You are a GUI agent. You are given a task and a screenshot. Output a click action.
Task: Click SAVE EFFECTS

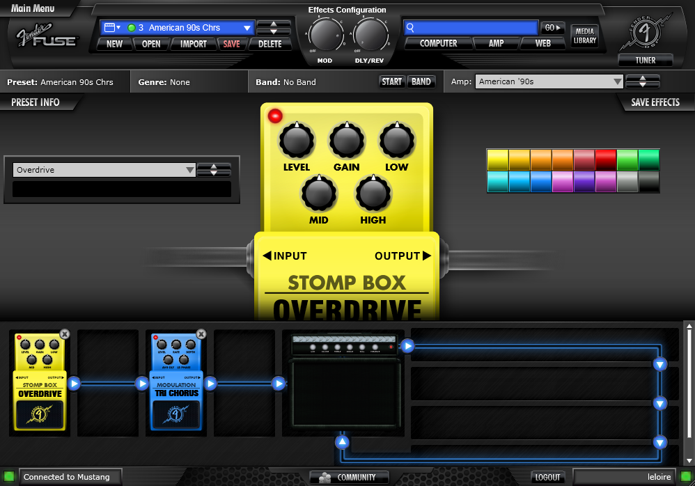(x=655, y=102)
